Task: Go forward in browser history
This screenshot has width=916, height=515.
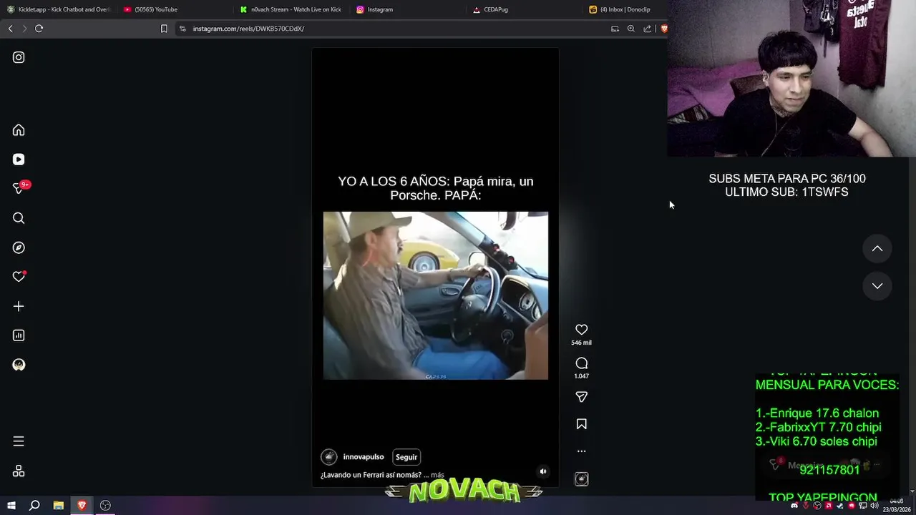Action: coord(24,29)
